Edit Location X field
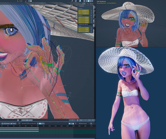 84,10
